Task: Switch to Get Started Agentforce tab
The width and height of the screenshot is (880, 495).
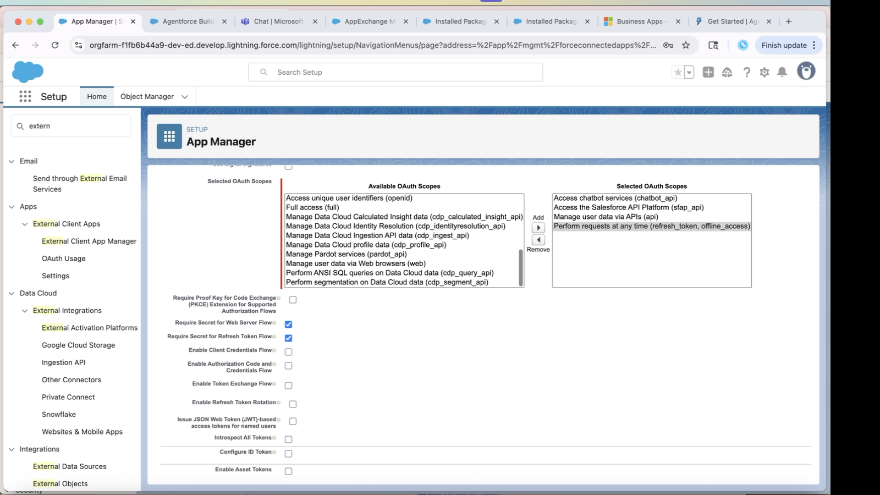Action: [733, 21]
